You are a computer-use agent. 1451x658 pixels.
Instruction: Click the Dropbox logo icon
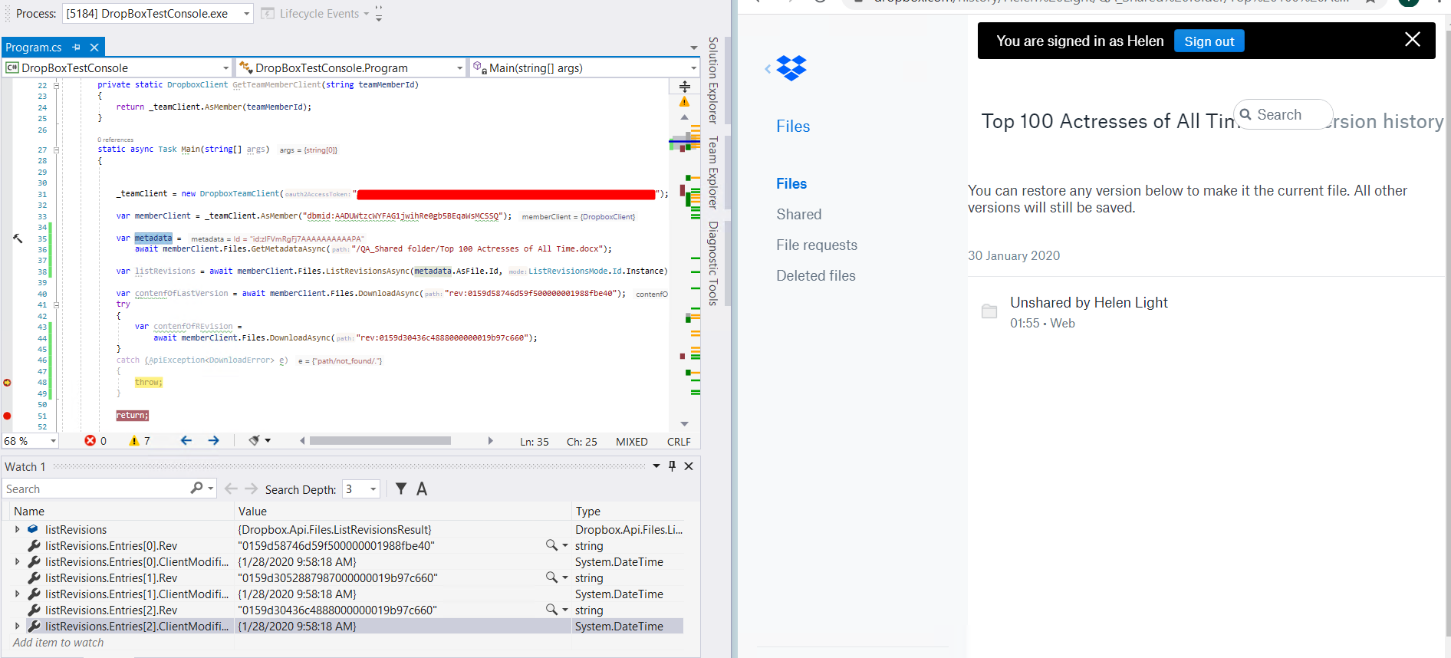click(x=791, y=68)
